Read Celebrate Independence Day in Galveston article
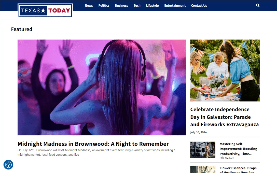The width and height of the screenshot is (277, 173). coord(225,117)
